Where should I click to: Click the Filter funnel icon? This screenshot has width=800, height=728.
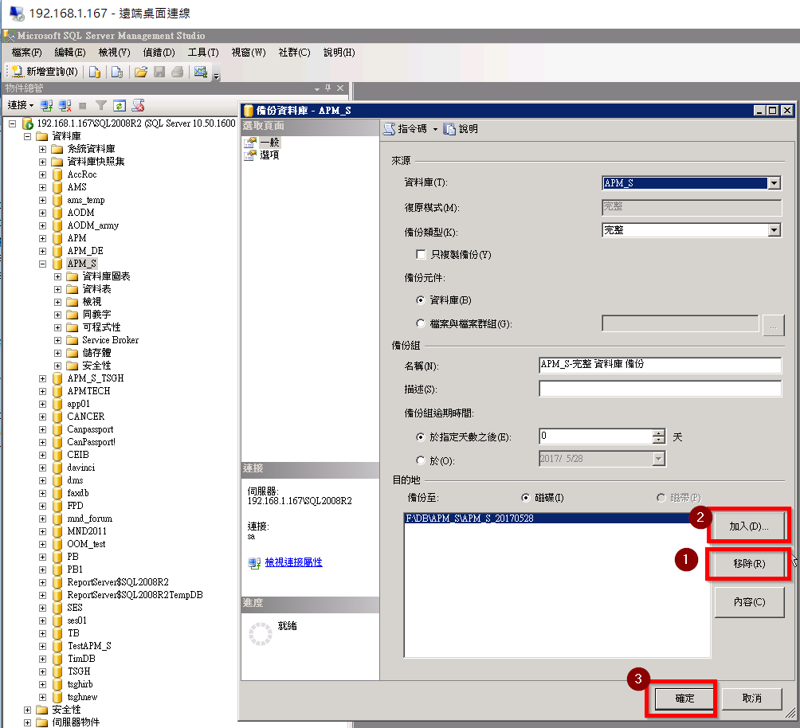pos(101,106)
